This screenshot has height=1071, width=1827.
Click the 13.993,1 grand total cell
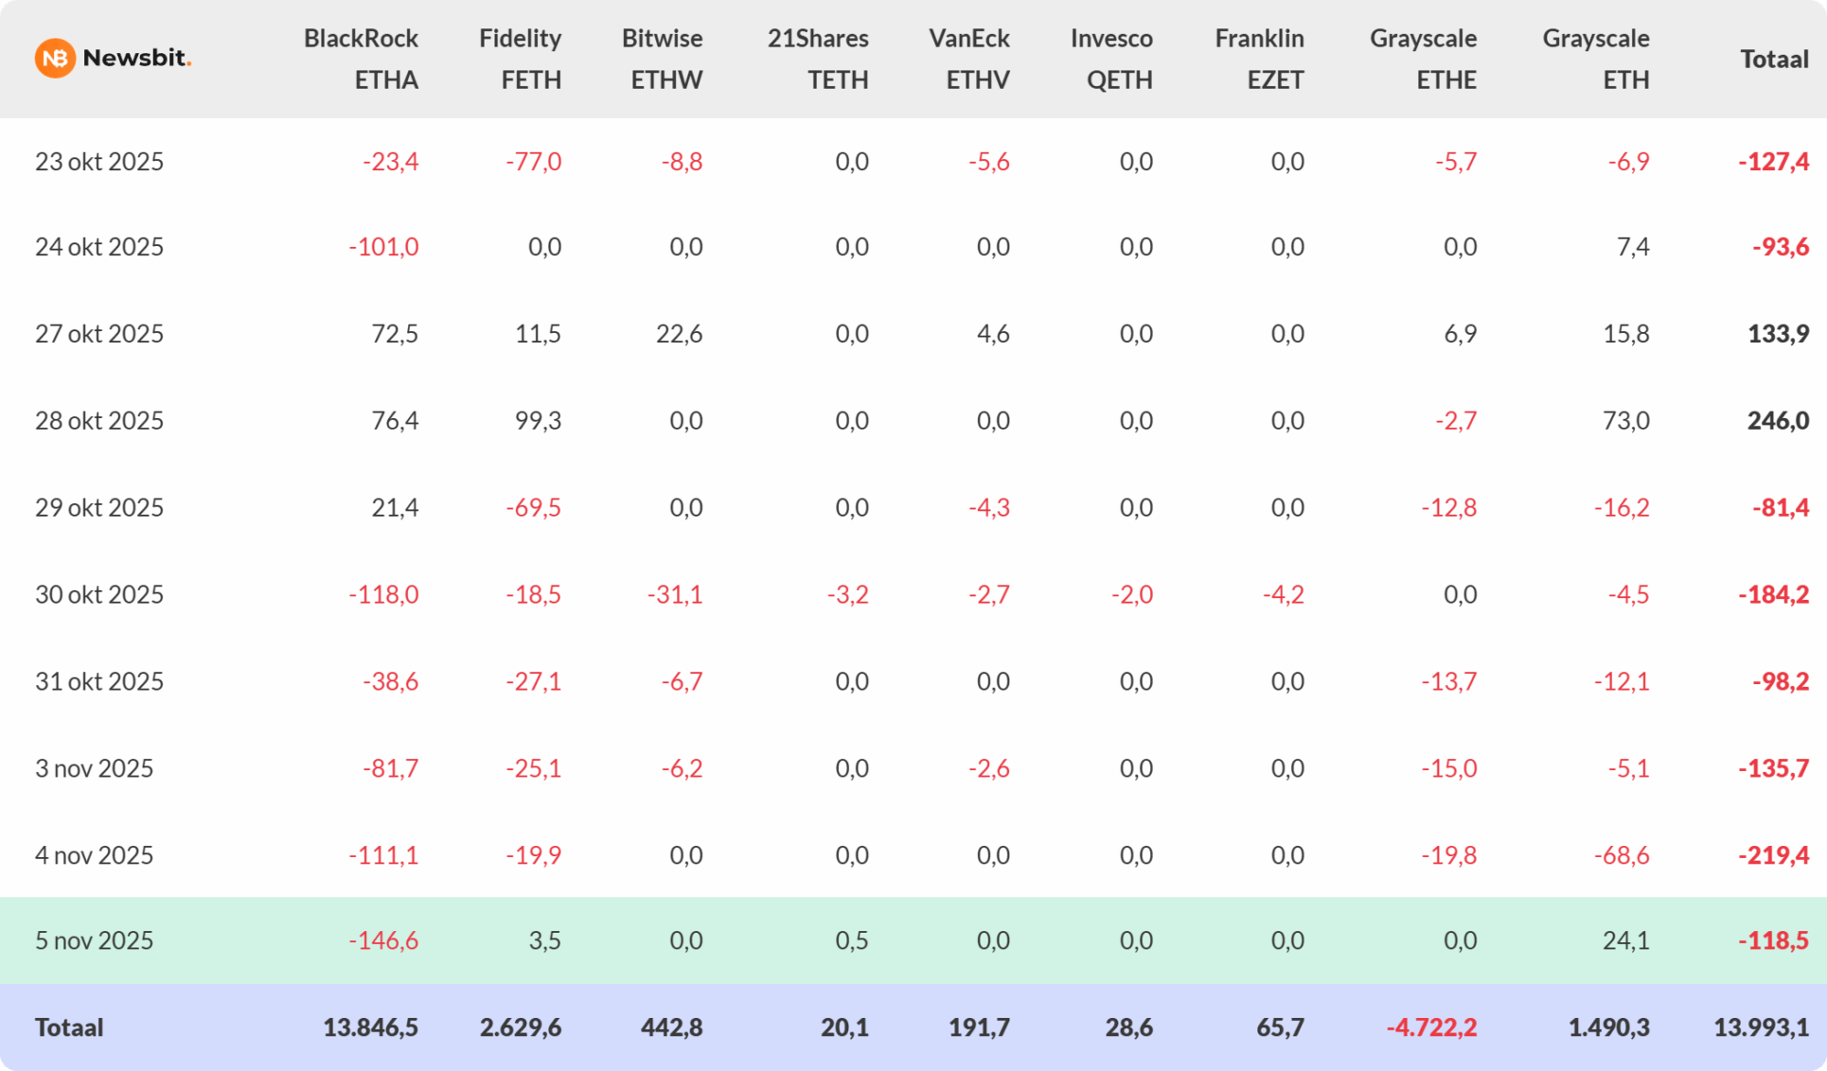click(1760, 1027)
